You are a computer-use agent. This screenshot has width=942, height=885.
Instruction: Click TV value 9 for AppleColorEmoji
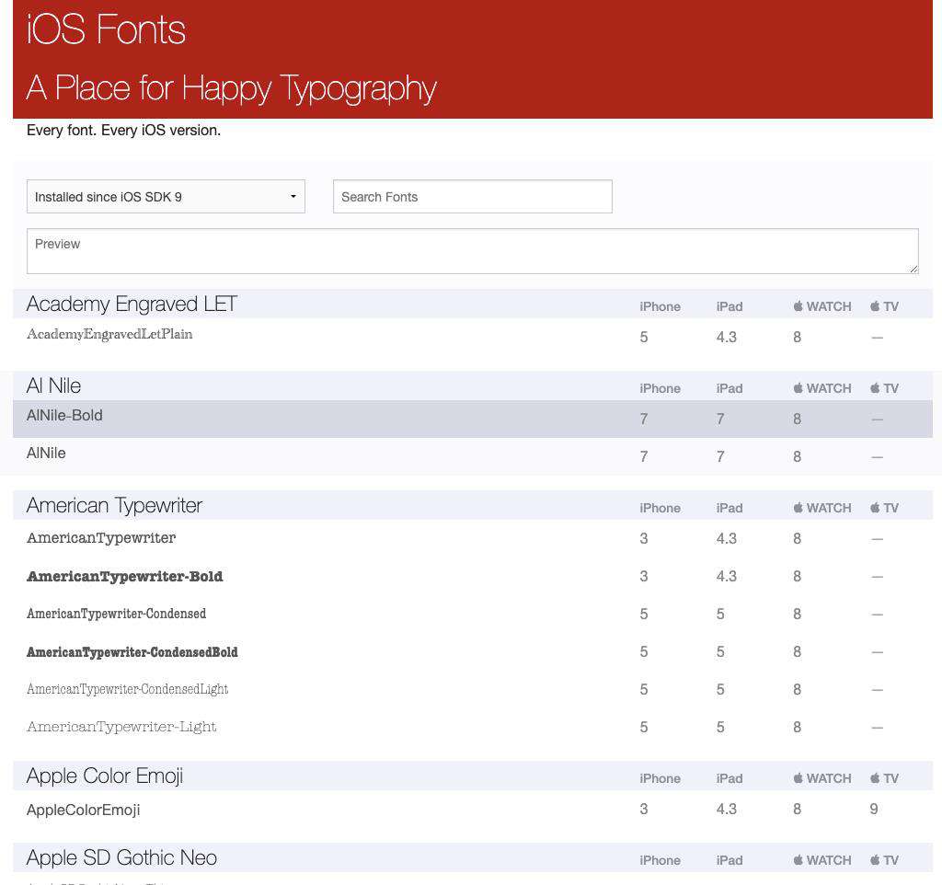pos(874,810)
